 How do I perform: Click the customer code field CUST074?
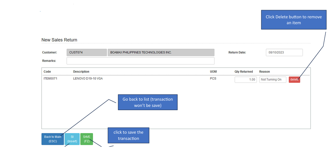(x=87, y=52)
